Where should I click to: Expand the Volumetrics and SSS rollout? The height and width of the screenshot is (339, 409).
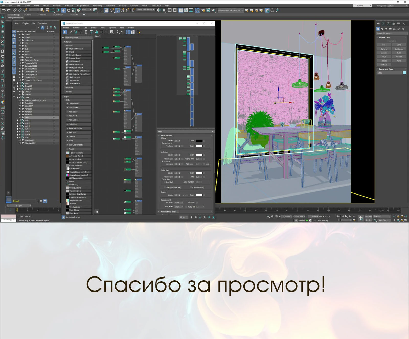pos(186,212)
